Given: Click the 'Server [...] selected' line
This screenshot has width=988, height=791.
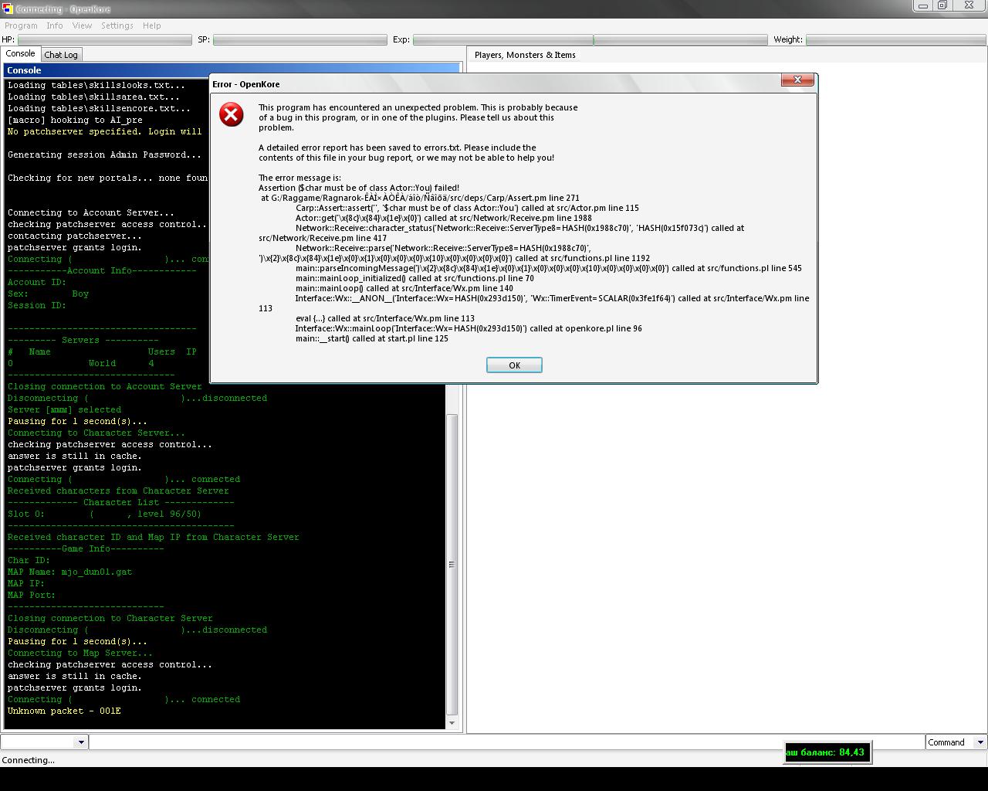Looking at the screenshot, I should (64, 409).
